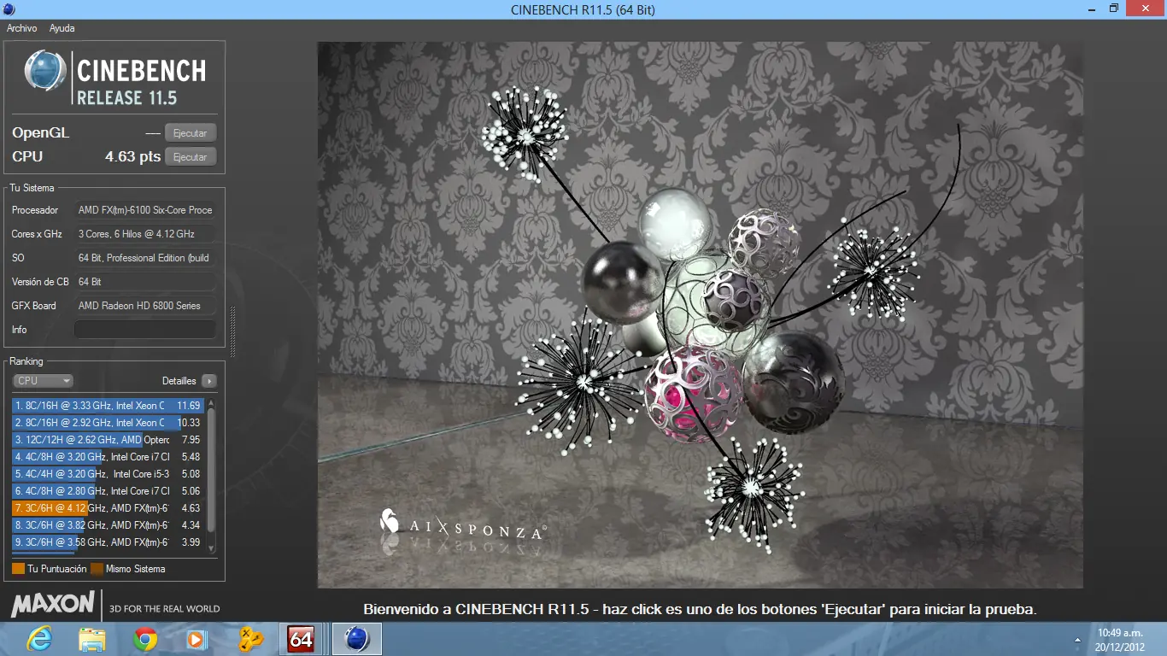Image resolution: width=1167 pixels, height=656 pixels.
Task: Click the Procesador field showing AMD FX-6100
Action: (x=145, y=210)
